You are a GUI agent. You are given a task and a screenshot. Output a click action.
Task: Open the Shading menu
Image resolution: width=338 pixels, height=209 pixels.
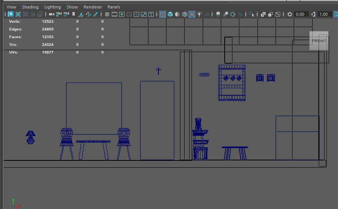[x=30, y=7]
